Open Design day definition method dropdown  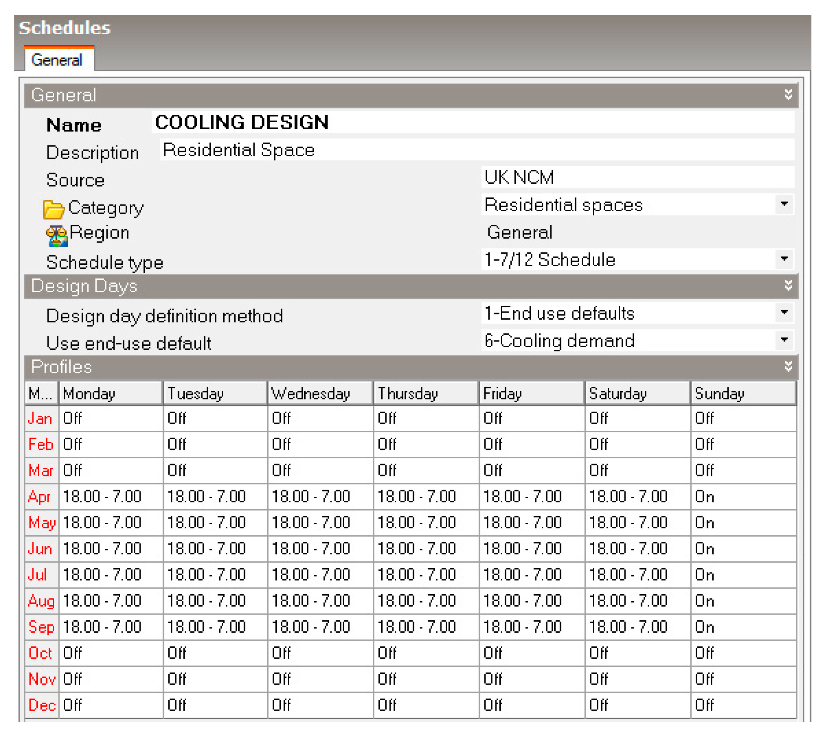(784, 313)
